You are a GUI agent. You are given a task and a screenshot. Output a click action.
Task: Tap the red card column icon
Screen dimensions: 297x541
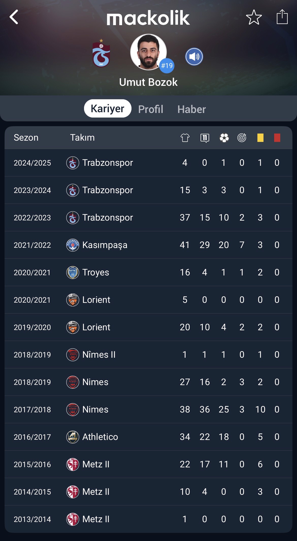point(277,138)
